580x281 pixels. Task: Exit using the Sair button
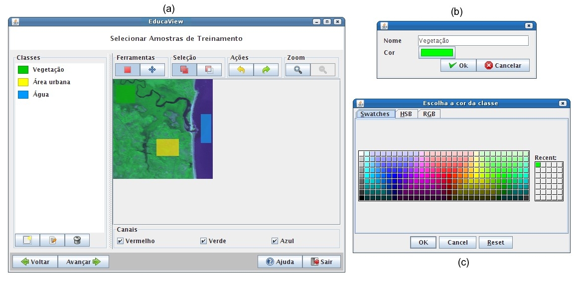pos(321,262)
